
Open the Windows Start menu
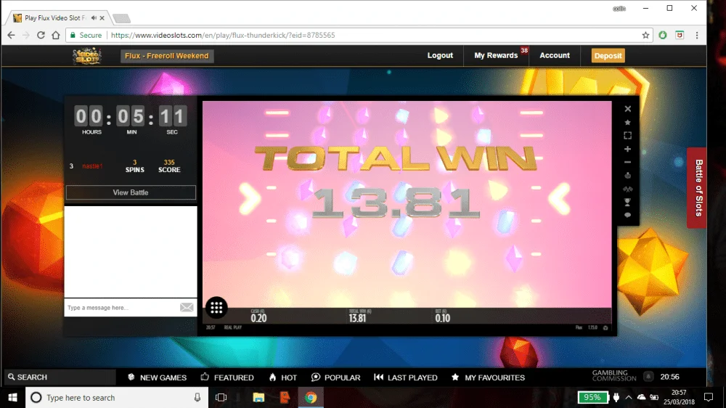point(12,397)
